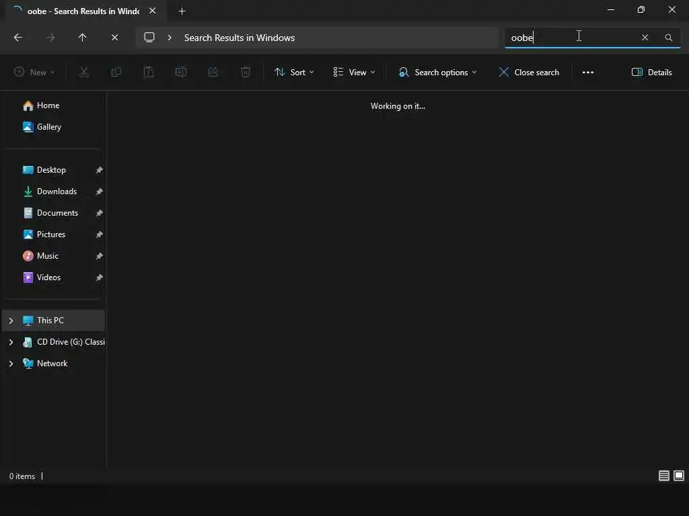Click the Copy icon
Screen dimensions: 689x516
116,73
